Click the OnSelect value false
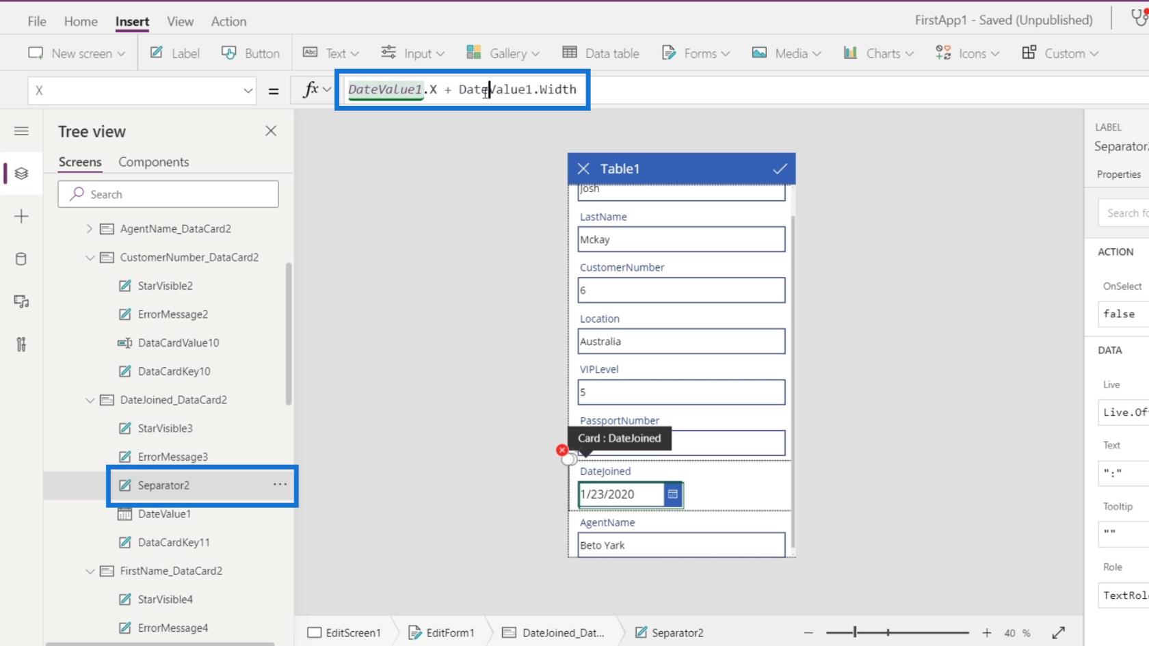Screen dimensions: 1149x646 (x=1123, y=314)
